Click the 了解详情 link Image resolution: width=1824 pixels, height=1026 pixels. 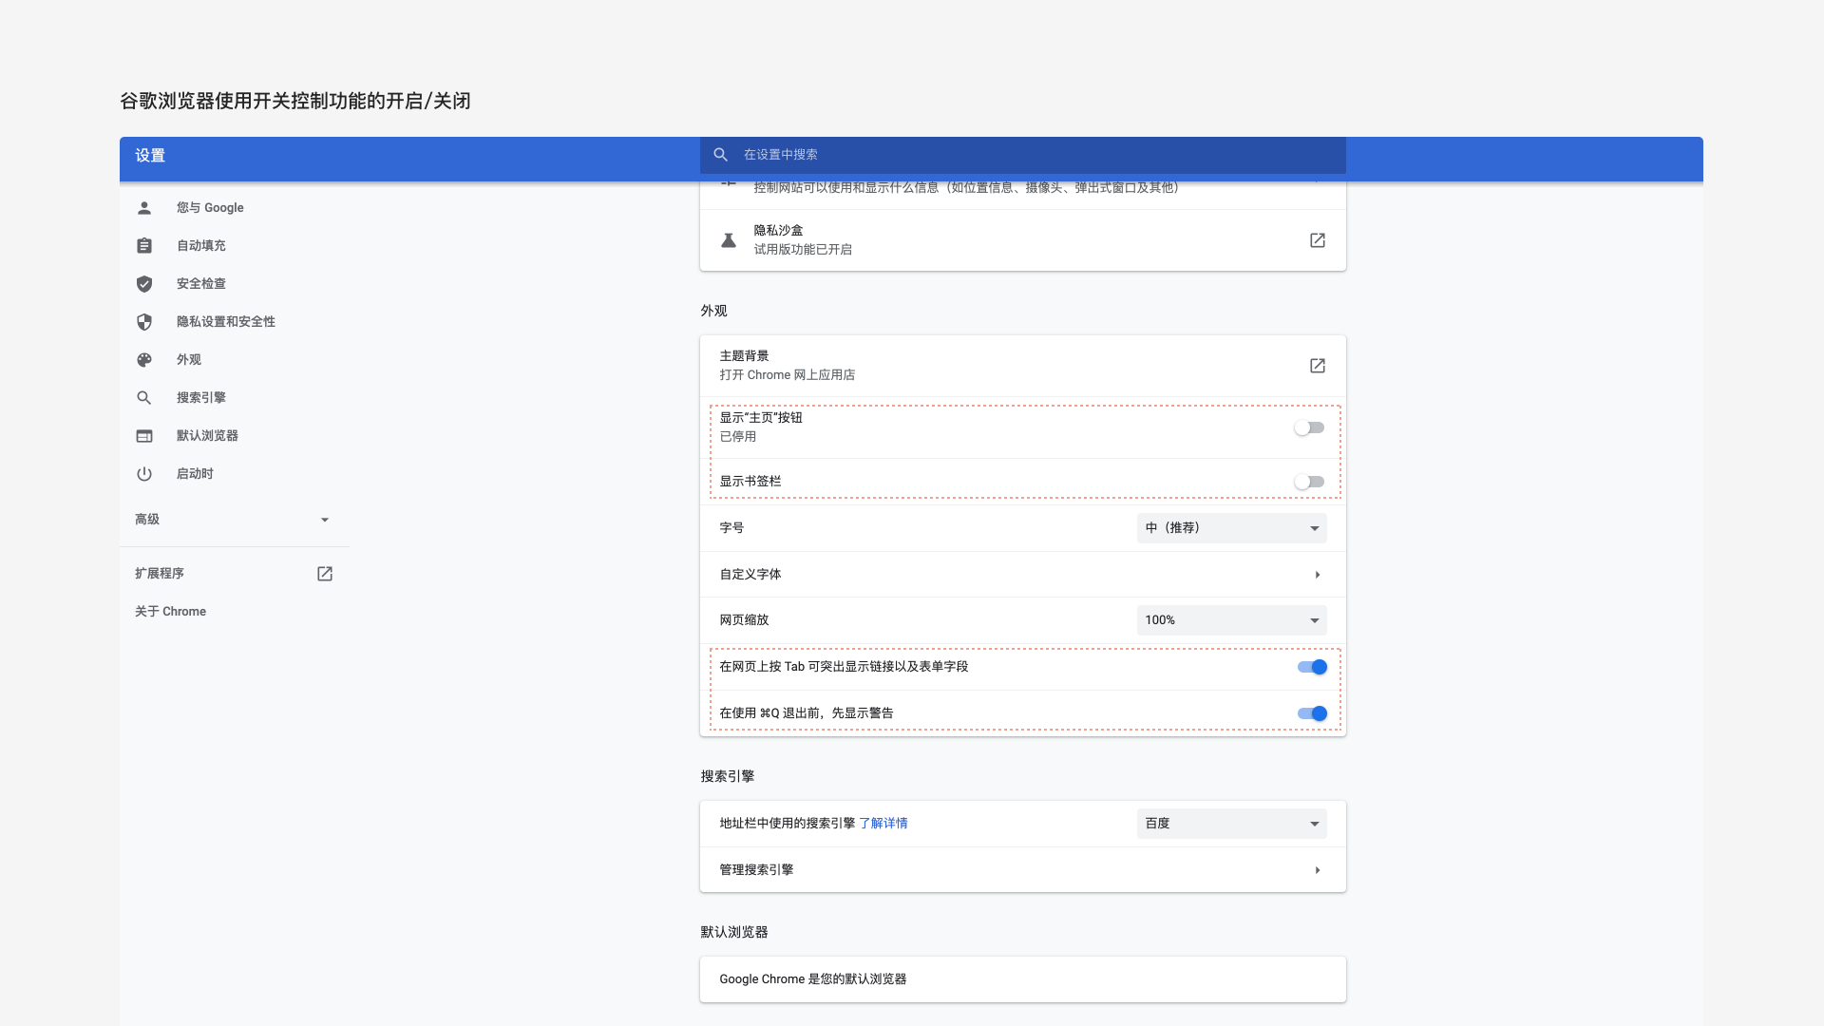883,824
